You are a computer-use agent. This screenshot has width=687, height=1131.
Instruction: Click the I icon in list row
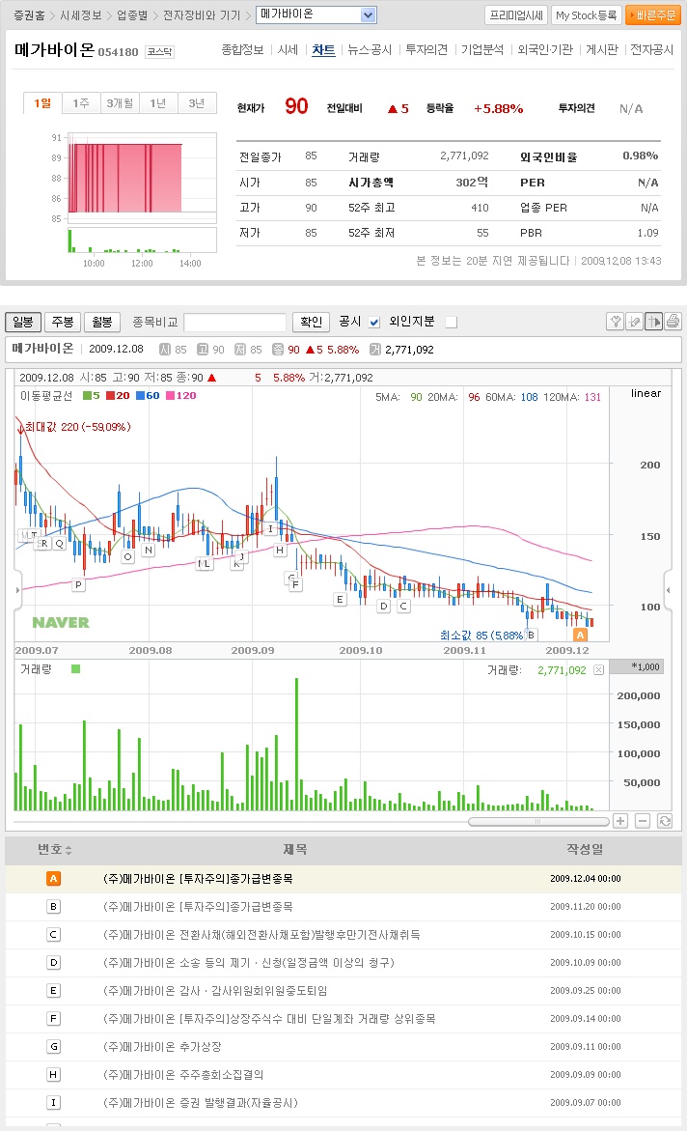coord(53,1103)
